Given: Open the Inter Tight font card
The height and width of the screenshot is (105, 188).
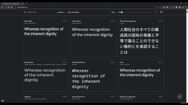Looking at the screenshot, I should click(46, 38).
